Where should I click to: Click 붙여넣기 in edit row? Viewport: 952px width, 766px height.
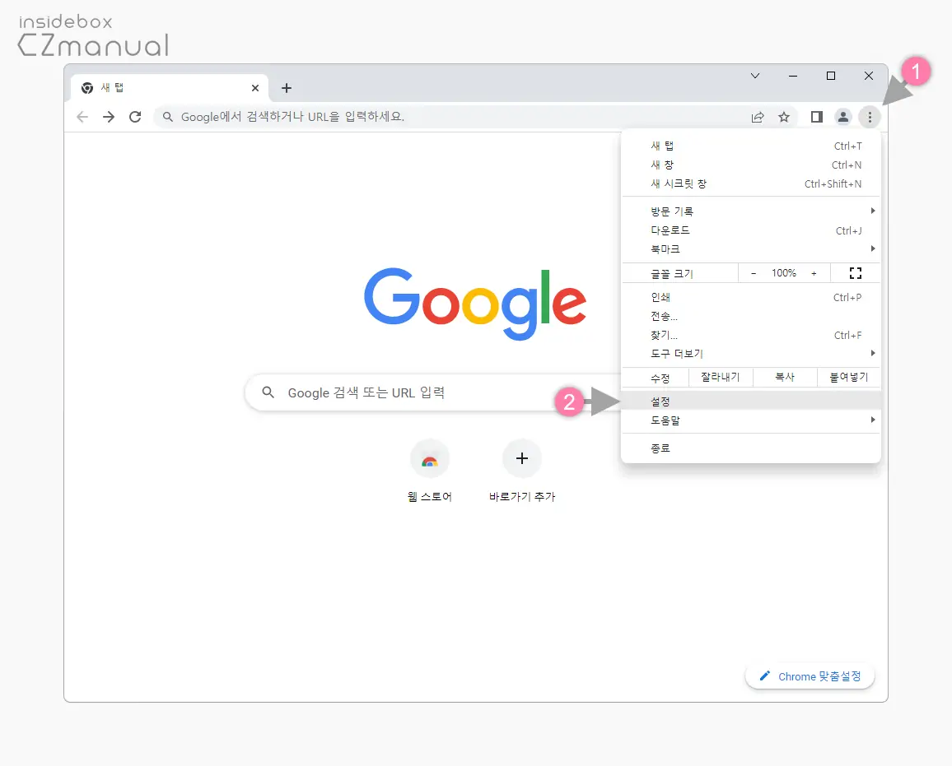(x=849, y=377)
